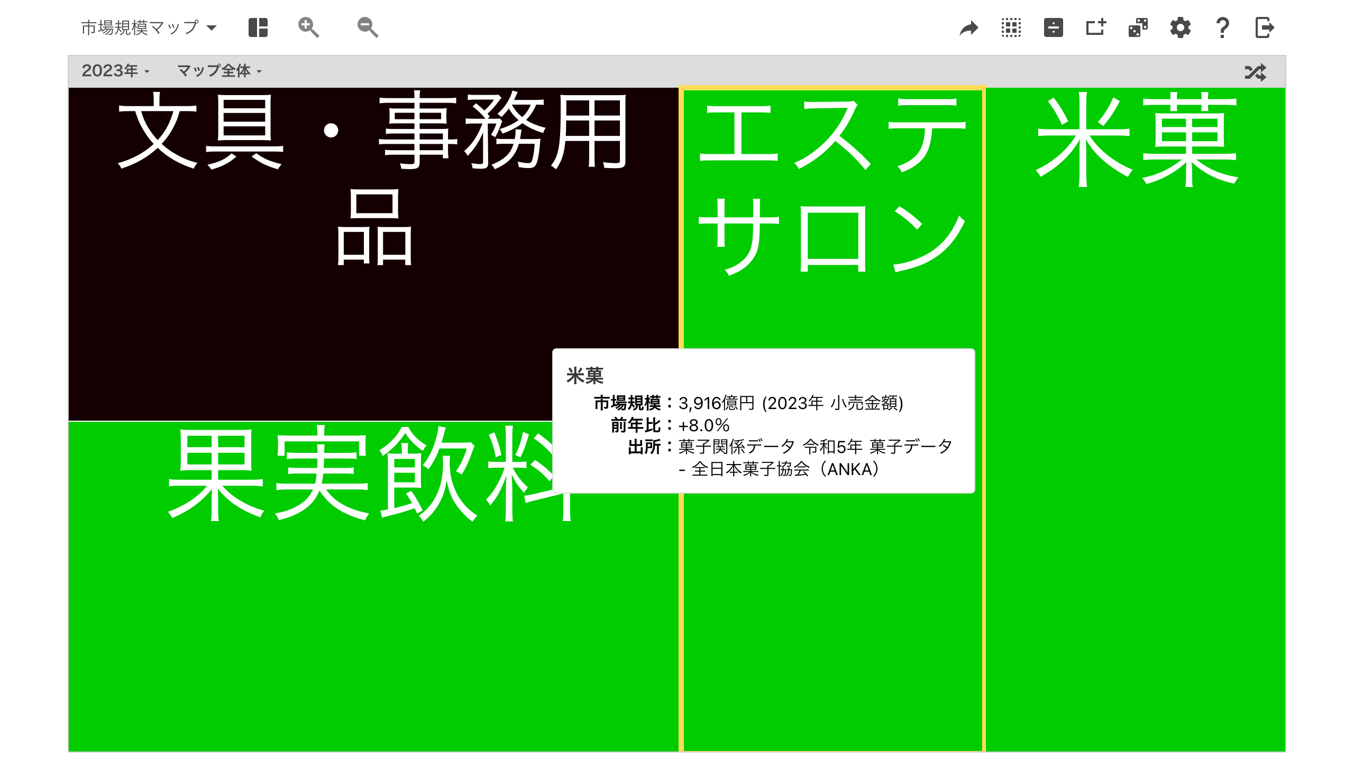Expand the 2023年 year dropdown

(115, 71)
